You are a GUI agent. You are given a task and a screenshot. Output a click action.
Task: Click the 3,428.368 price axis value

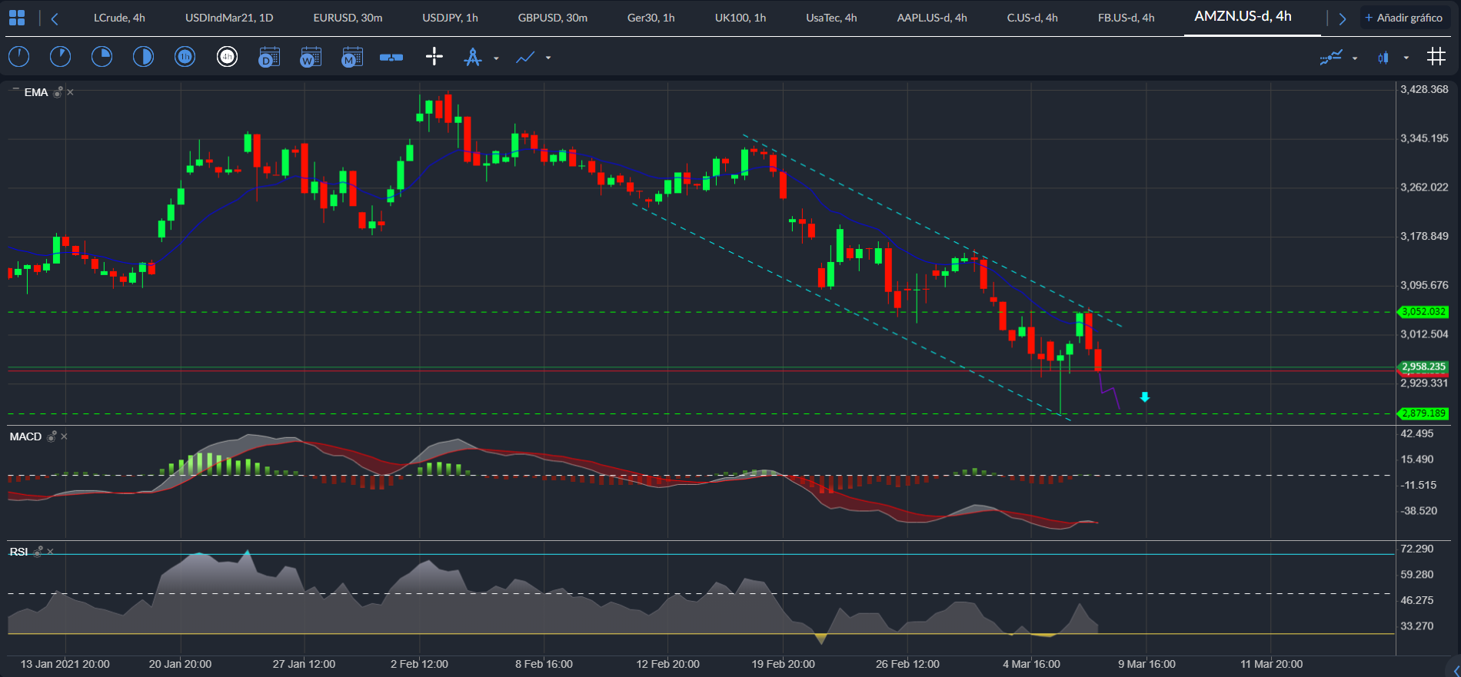pos(1424,89)
